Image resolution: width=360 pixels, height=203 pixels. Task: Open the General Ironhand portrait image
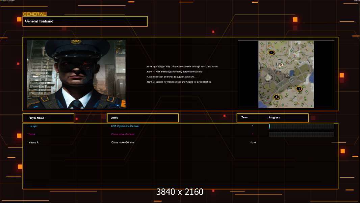tap(76, 74)
